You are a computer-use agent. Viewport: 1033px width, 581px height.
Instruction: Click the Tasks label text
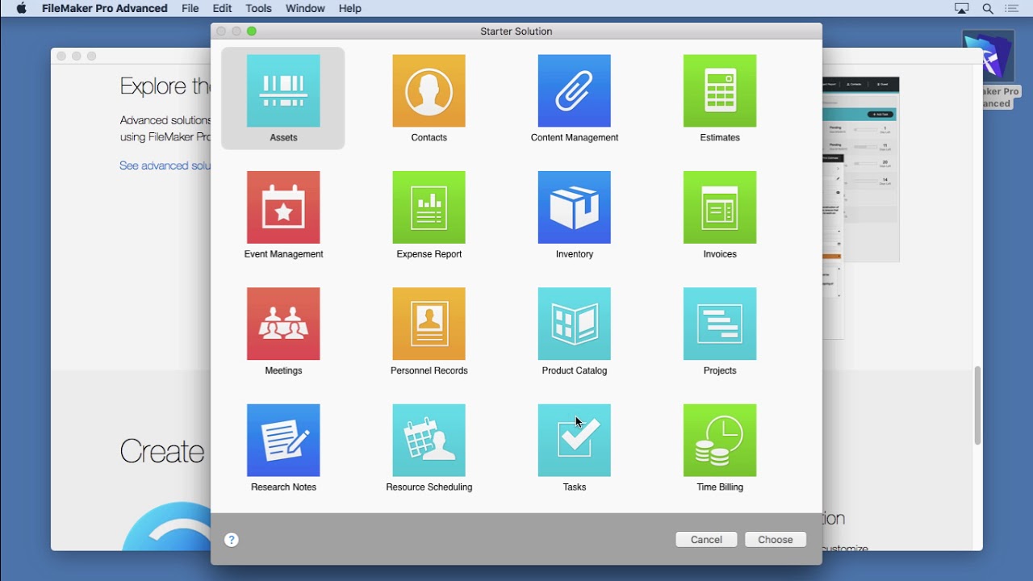tap(575, 487)
